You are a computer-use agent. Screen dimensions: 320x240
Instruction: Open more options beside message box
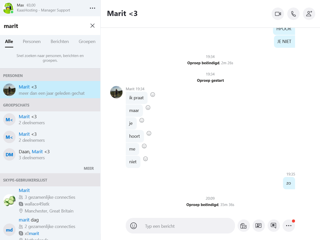point(288,226)
